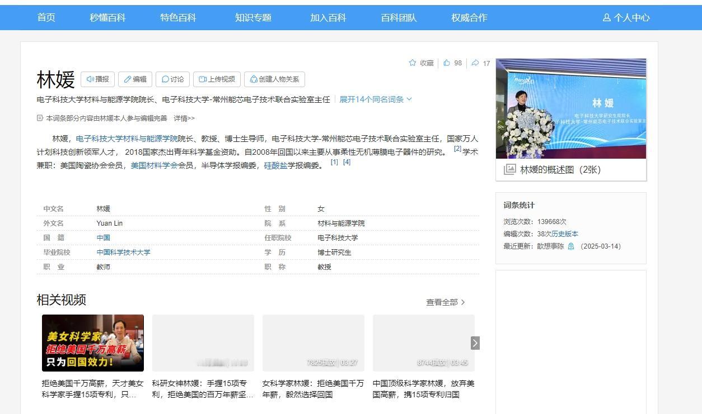Viewport: 702px width, 414px height.
Task: Open 百科团队 navigation item
Action: pyautogui.click(x=399, y=18)
